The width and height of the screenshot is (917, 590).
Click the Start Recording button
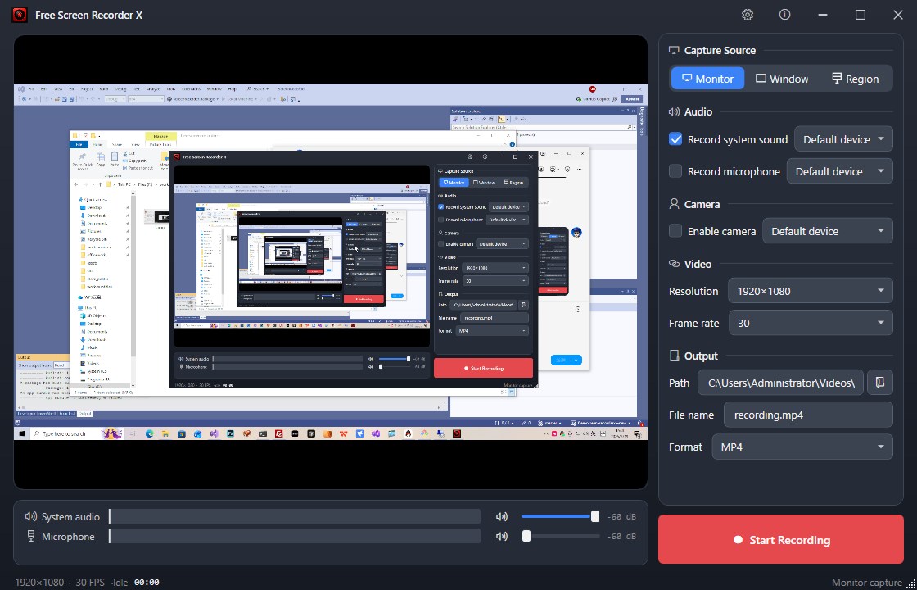click(781, 540)
